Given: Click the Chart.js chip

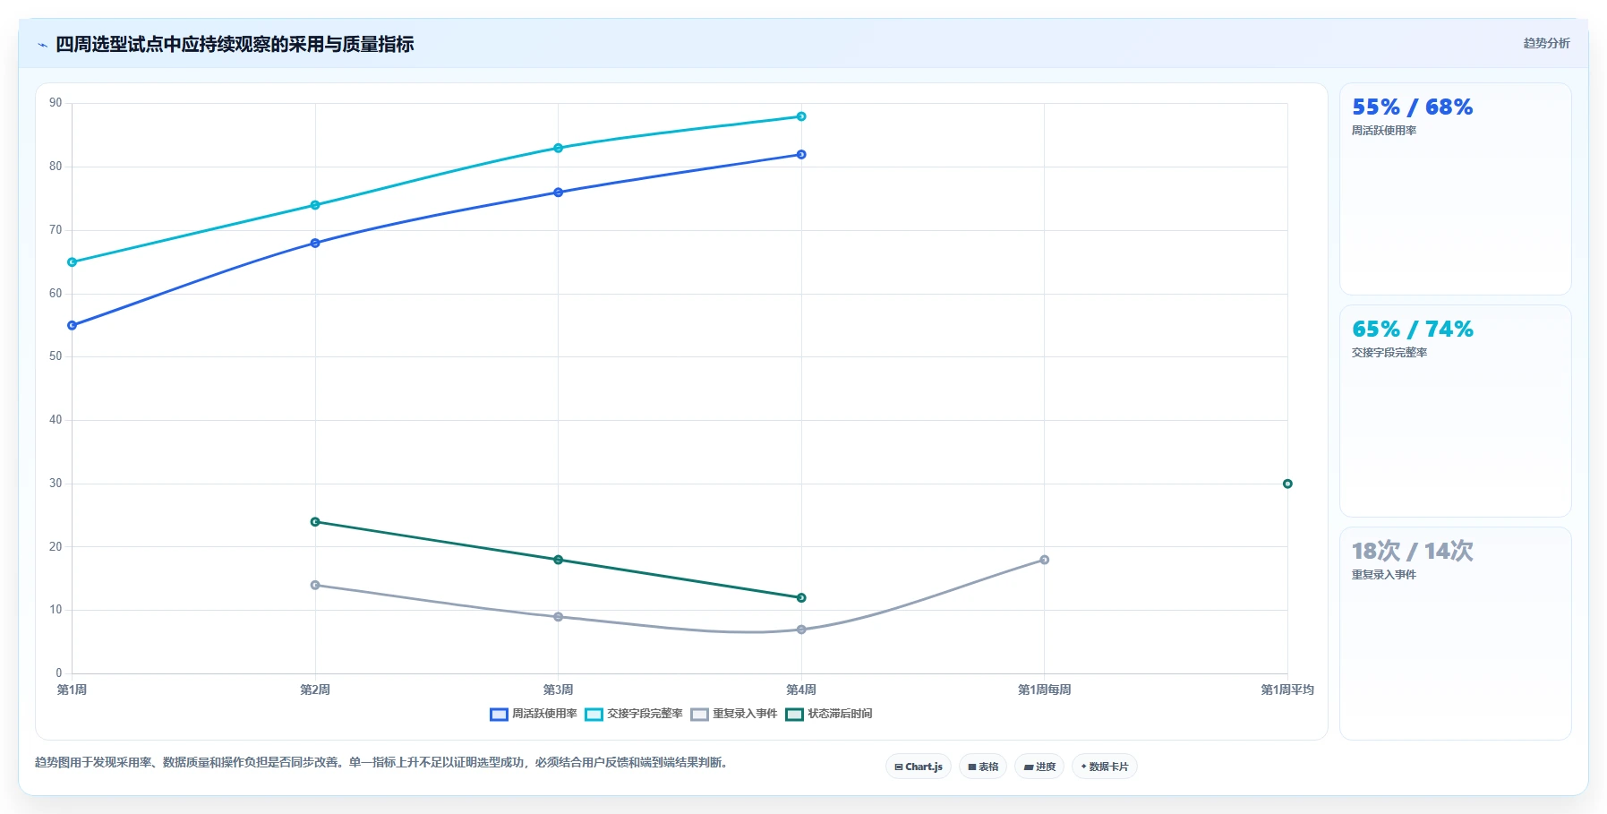Looking at the screenshot, I should (x=919, y=767).
